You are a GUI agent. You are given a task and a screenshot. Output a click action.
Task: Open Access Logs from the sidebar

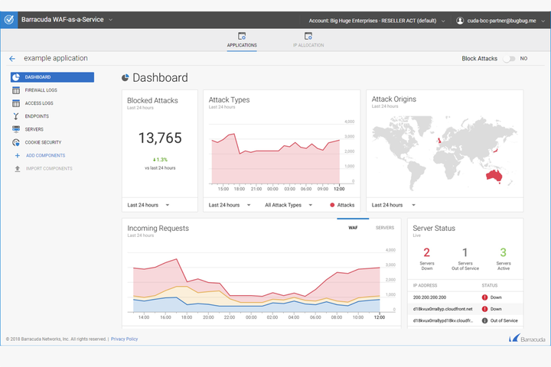[x=39, y=103]
